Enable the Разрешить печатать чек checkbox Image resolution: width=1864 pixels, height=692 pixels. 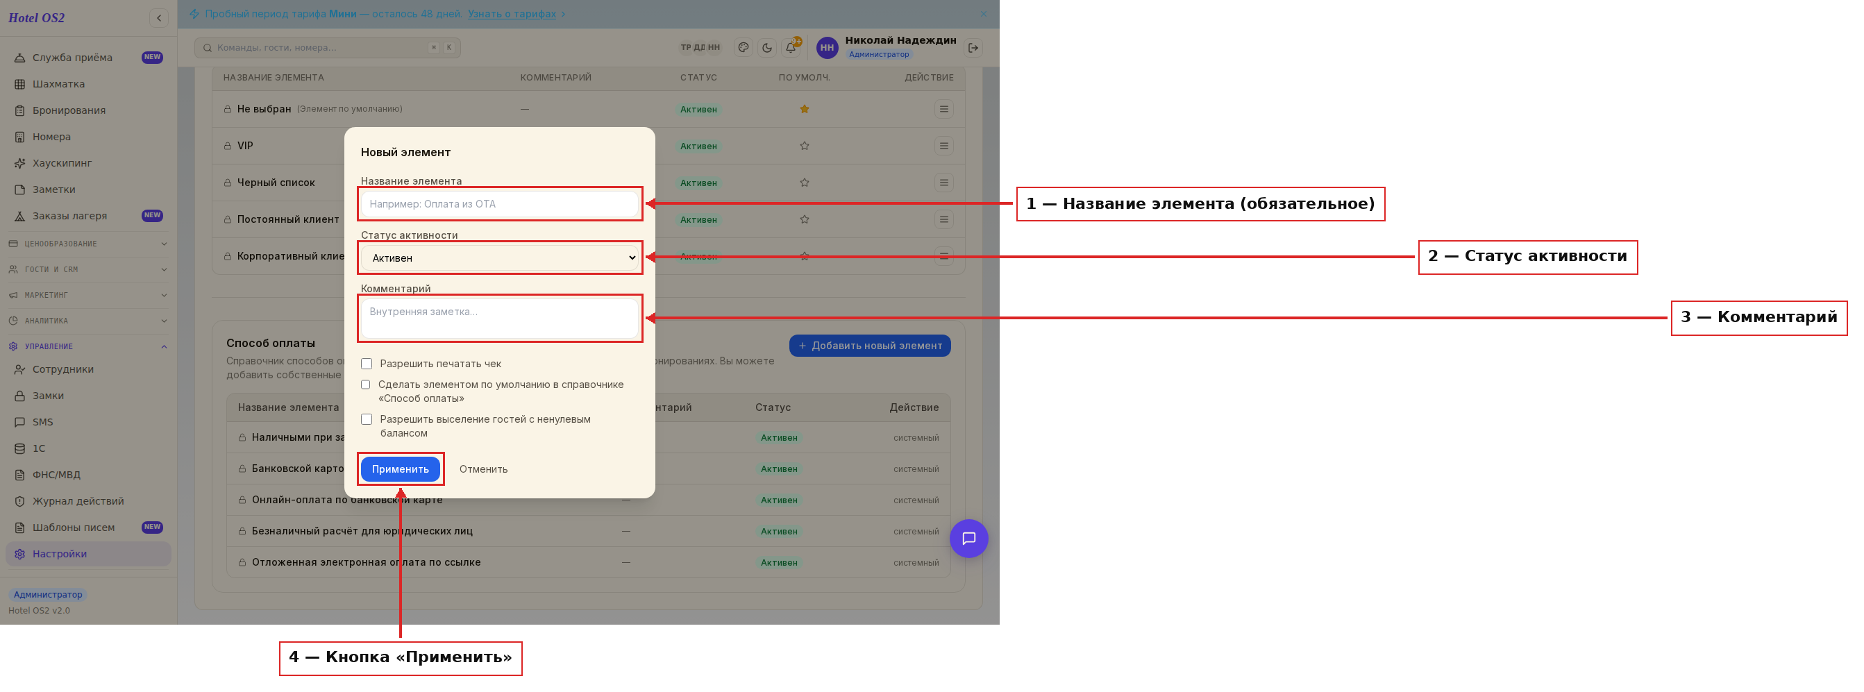367,364
